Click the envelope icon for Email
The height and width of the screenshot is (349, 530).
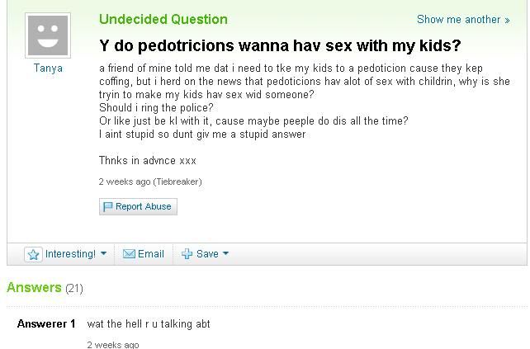pyautogui.click(x=129, y=254)
